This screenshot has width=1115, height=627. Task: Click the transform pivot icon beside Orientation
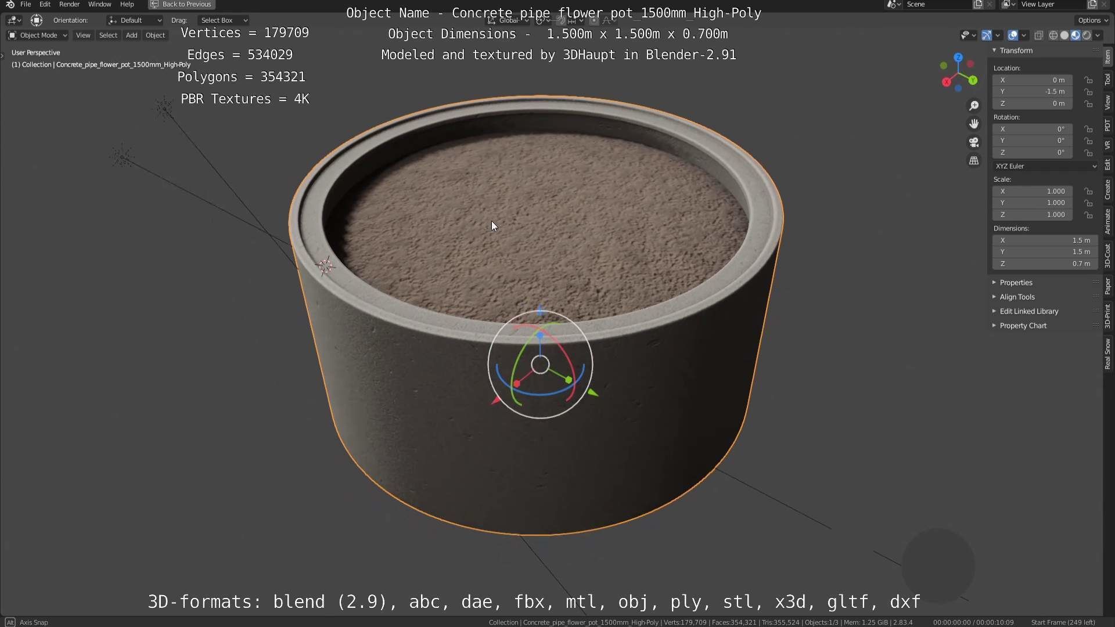click(x=37, y=20)
